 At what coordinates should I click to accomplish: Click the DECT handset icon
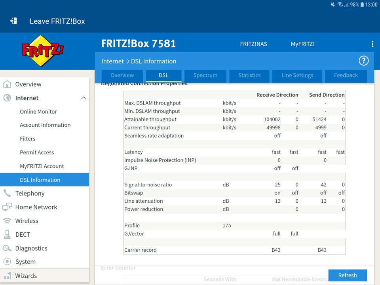(x=7, y=234)
